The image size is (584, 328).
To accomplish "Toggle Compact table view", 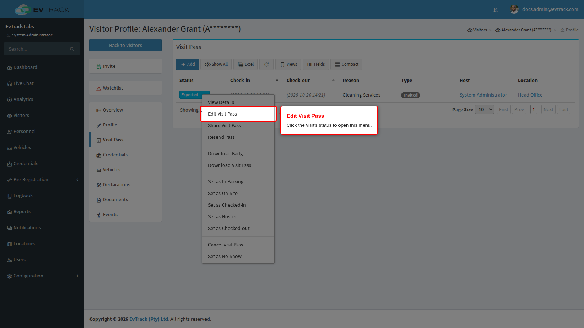I will [x=346, y=65].
